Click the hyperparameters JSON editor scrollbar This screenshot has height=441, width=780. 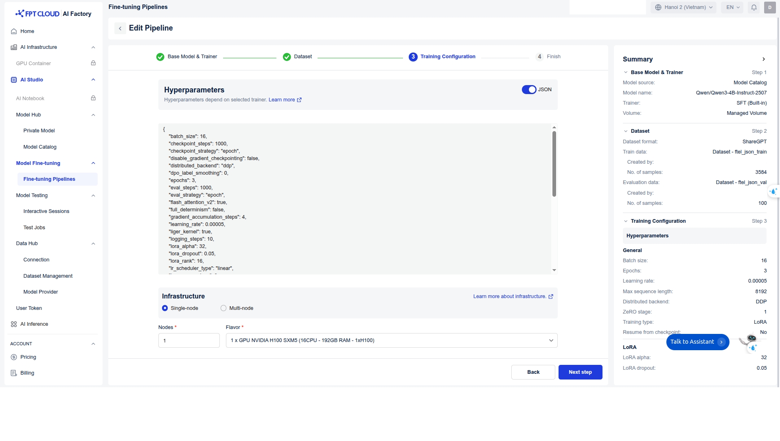click(x=554, y=164)
